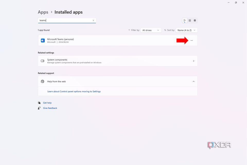Select the Installed apps breadcrumb
This screenshot has width=247, height=165.
(68, 12)
